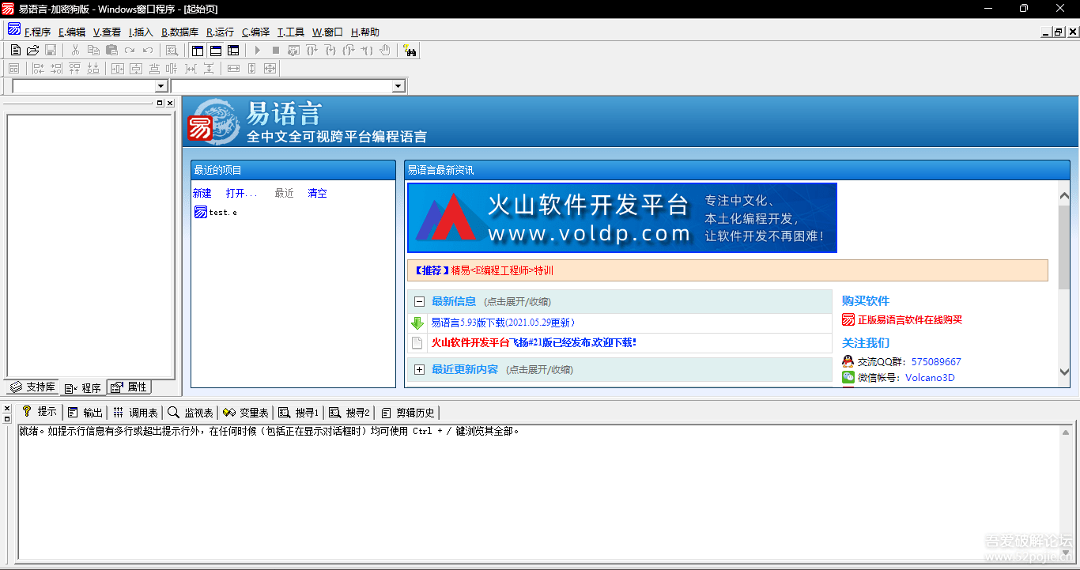The width and height of the screenshot is (1080, 570).
Task: Click the Run play triangle icon
Action: pyautogui.click(x=257, y=50)
